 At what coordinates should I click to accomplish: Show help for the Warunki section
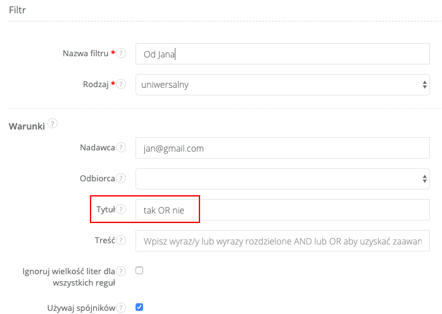53,123
